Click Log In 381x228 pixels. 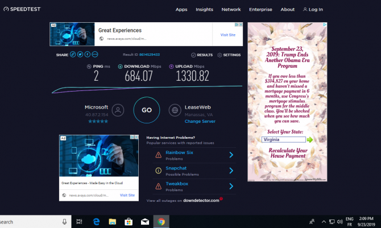[x=313, y=10]
